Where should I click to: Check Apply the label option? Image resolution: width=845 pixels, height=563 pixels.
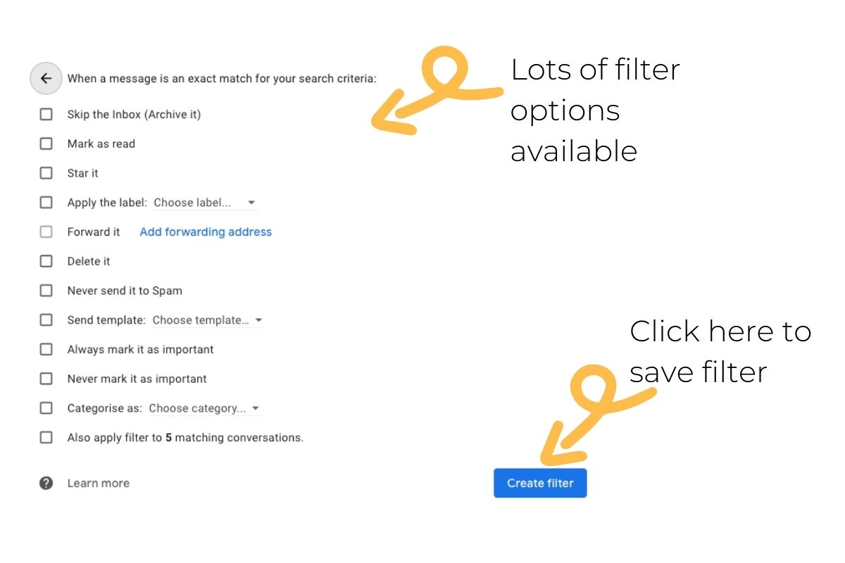coord(46,202)
